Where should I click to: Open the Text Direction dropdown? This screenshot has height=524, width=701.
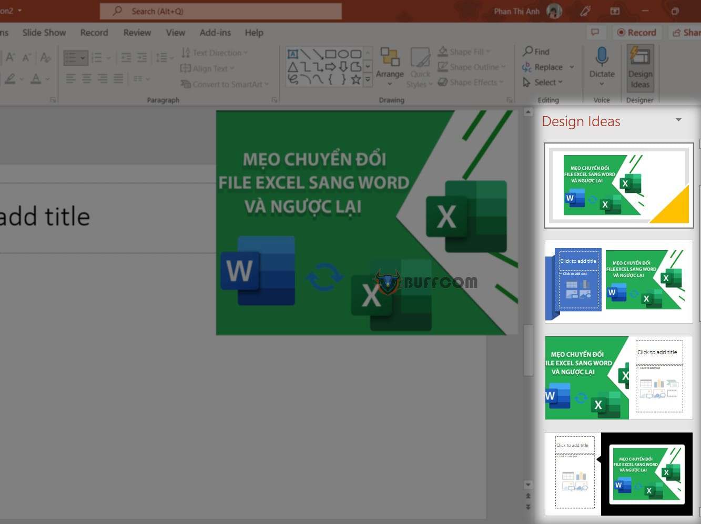coord(214,53)
